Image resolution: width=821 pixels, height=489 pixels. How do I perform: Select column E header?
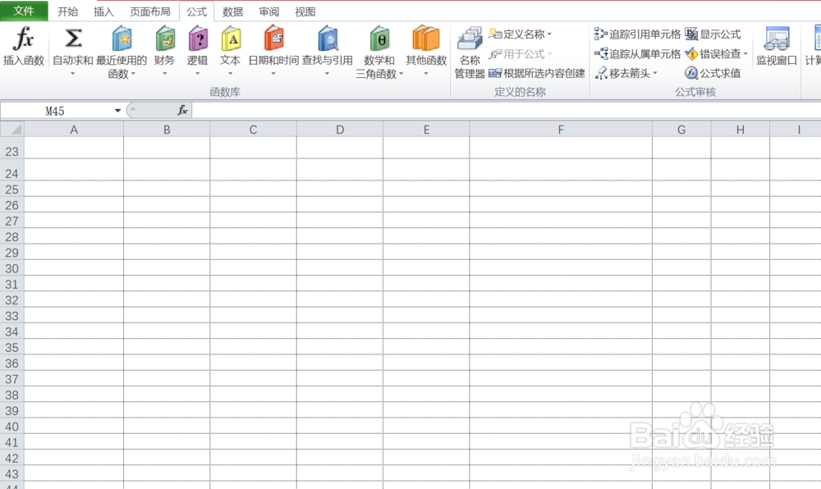[x=426, y=130]
